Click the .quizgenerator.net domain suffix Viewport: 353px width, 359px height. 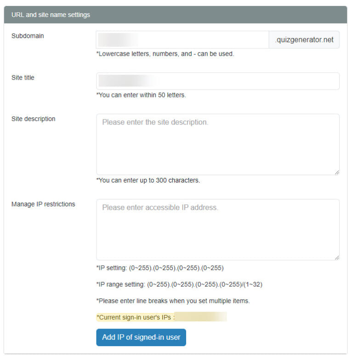point(304,40)
